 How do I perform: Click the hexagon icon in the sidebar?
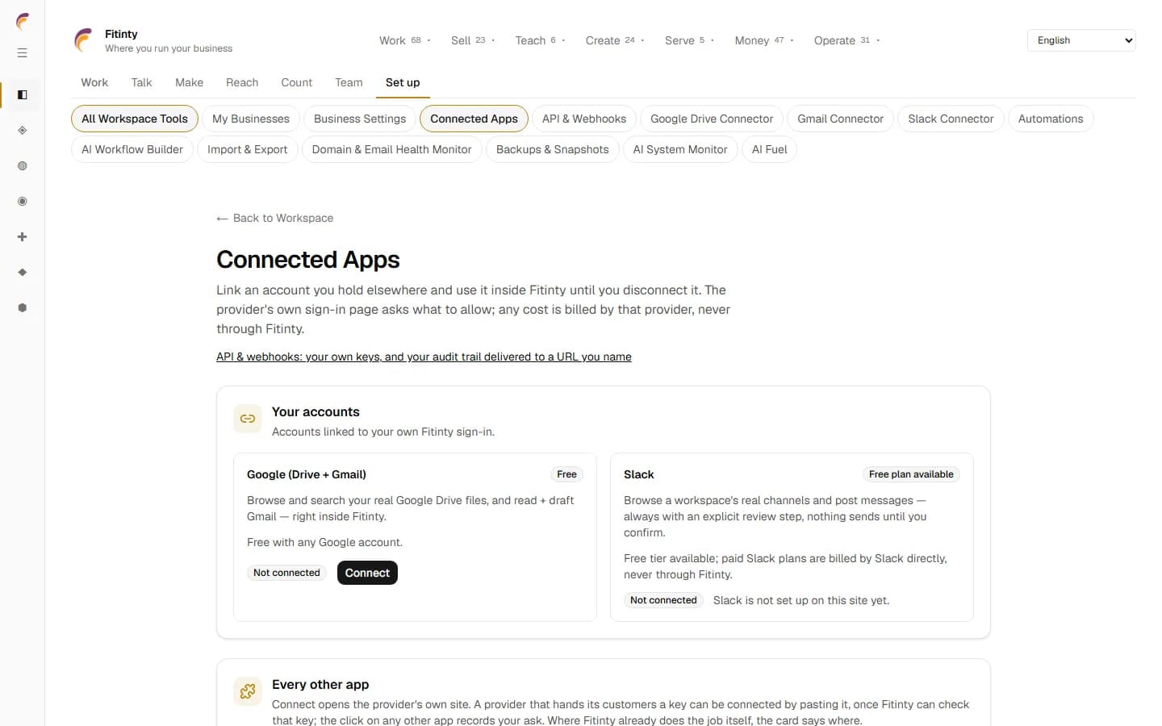pyautogui.click(x=23, y=308)
